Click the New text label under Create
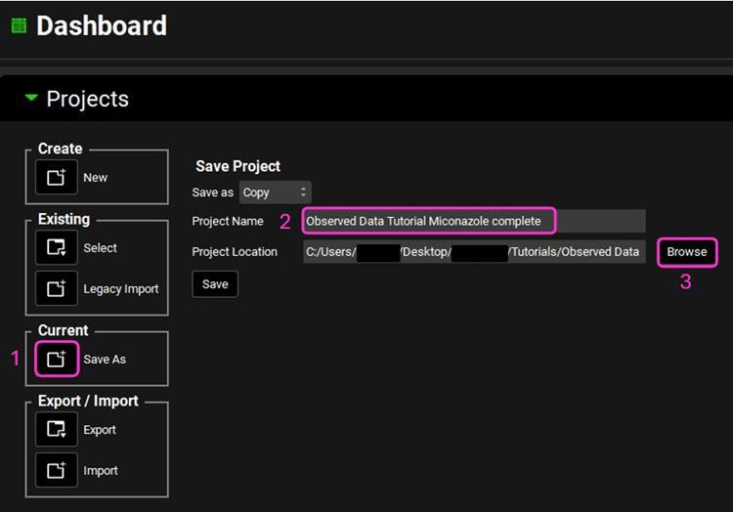The height and width of the screenshot is (512, 733). coord(96,178)
